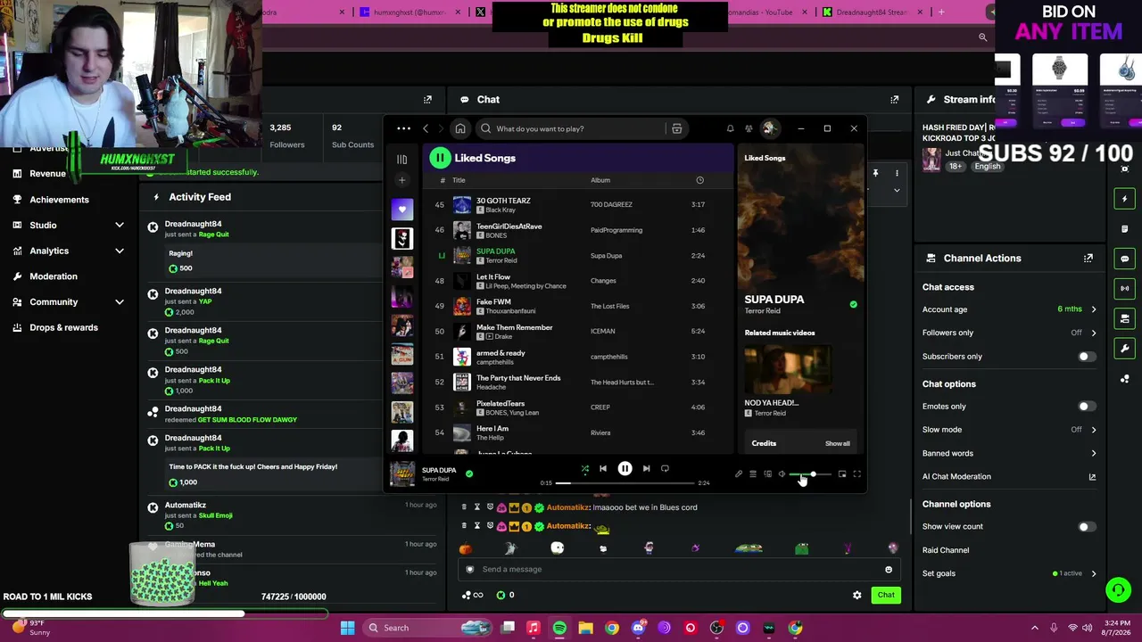Viewport: 1142px width, 642px height.
Task: Toggle Show view count switch
Action: (x=1085, y=527)
